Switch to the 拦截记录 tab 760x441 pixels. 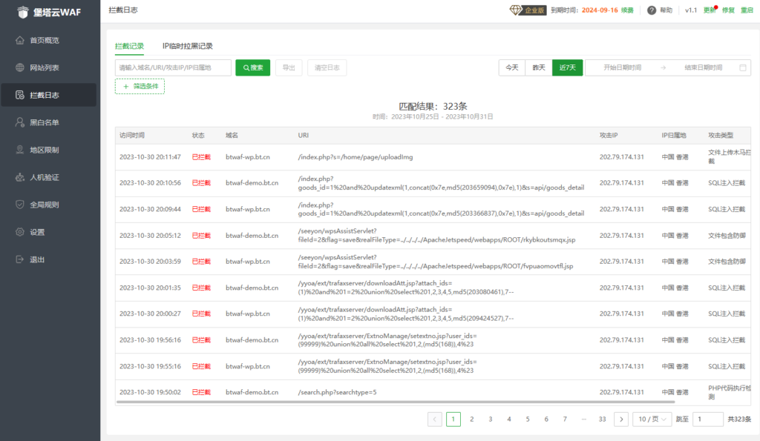[129, 46]
